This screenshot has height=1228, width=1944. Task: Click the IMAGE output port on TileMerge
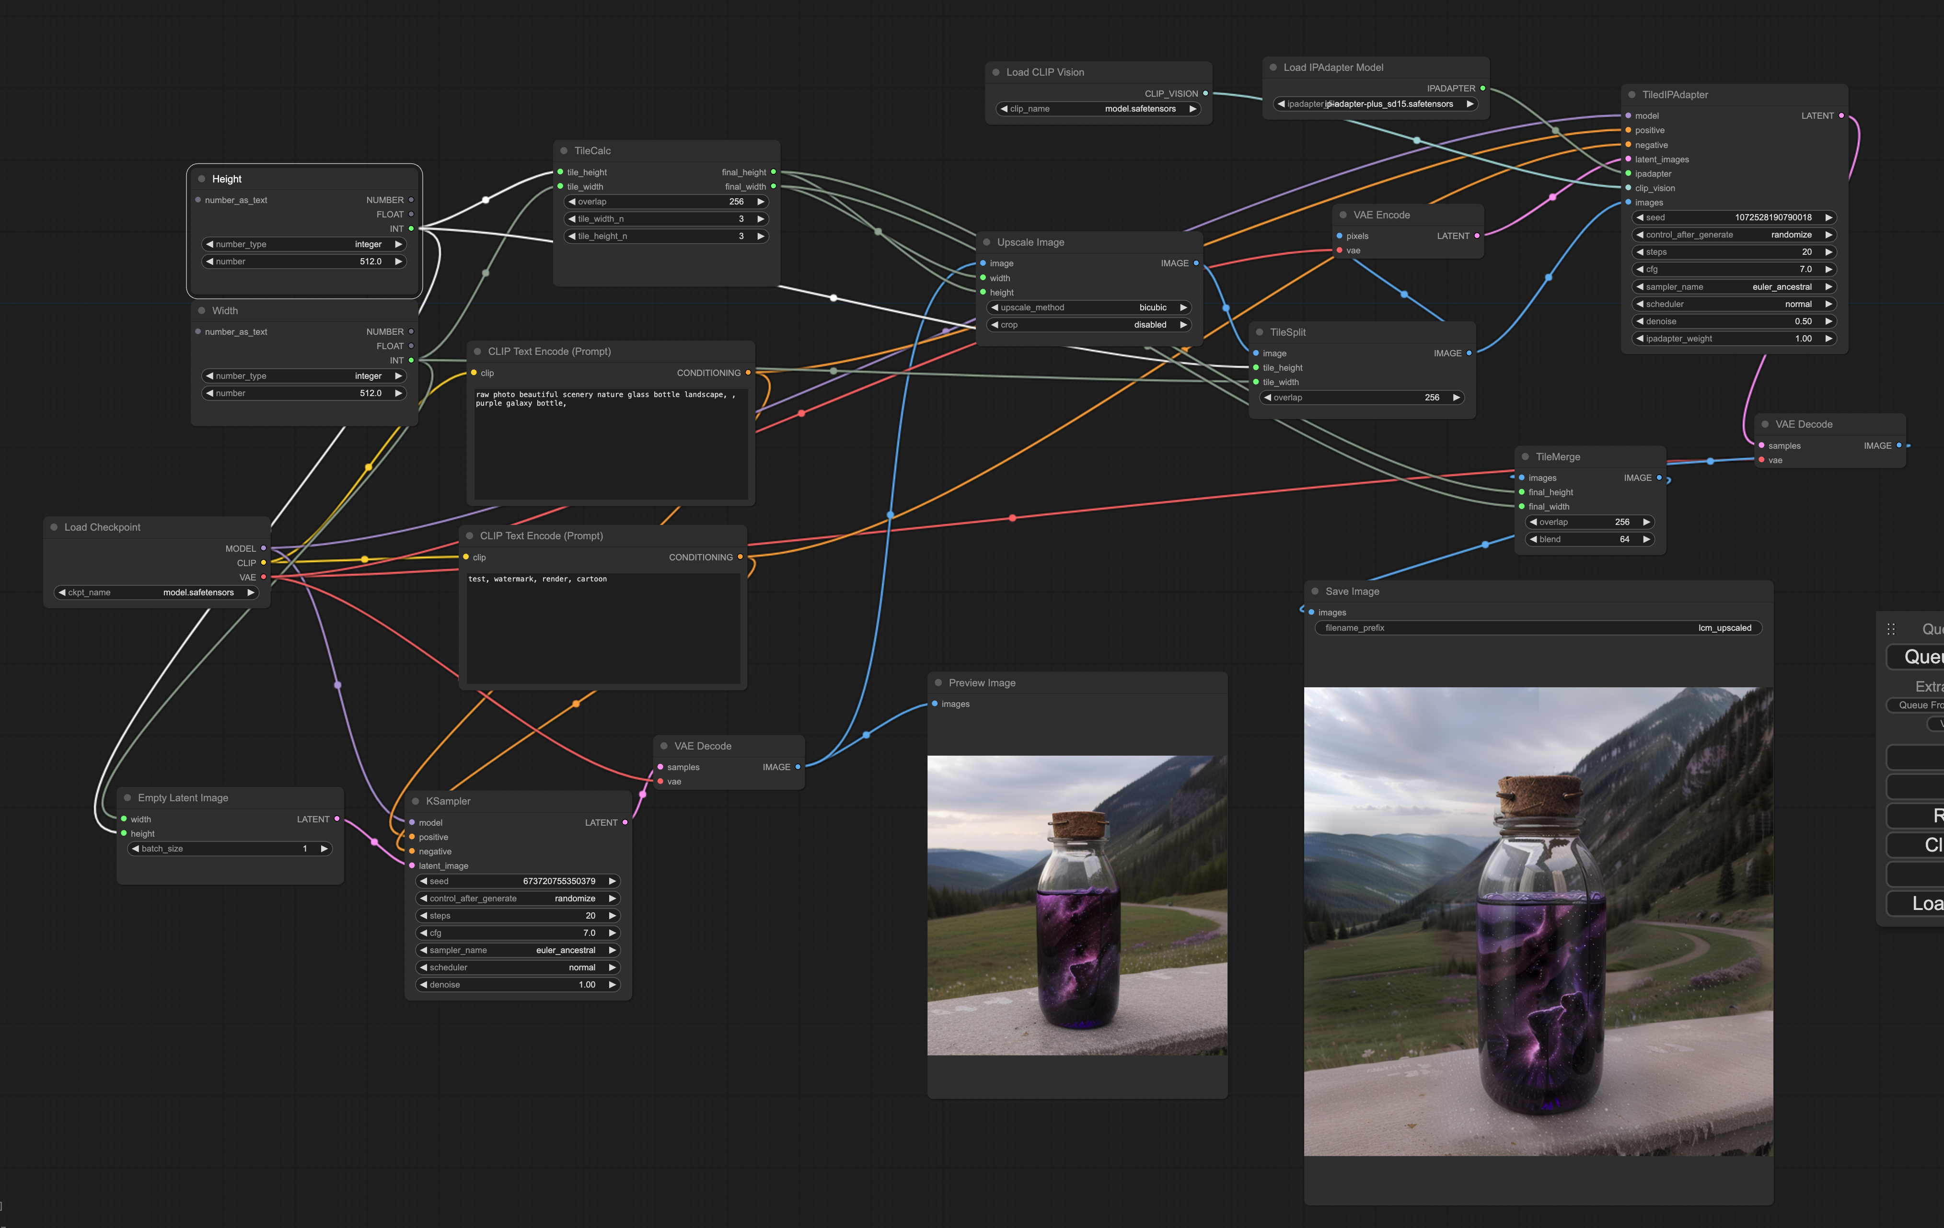tap(1659, 478)
